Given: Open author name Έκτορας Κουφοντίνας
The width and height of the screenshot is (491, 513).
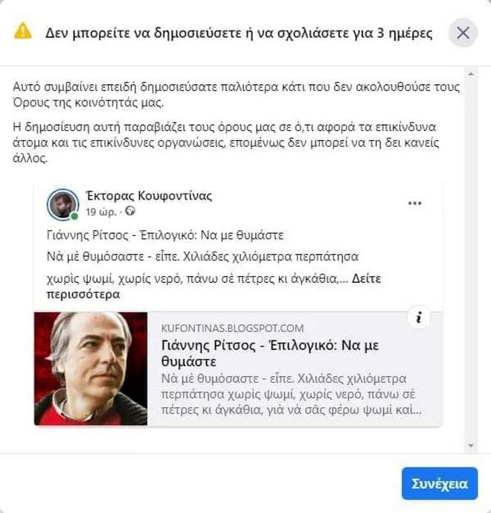Looking at the screenshot, I should (149, 196).
